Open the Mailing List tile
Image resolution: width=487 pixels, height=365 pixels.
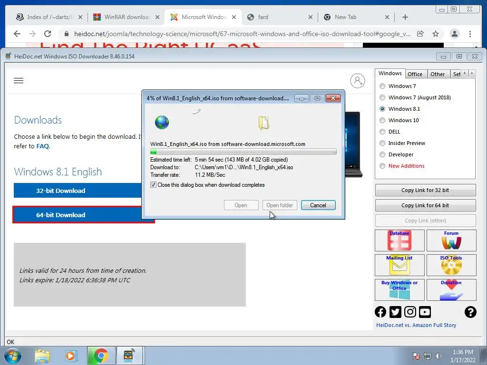tap(399, 265)
